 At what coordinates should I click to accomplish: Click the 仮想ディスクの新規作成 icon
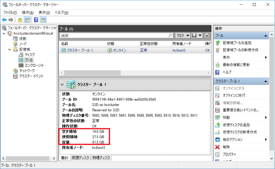218,132
